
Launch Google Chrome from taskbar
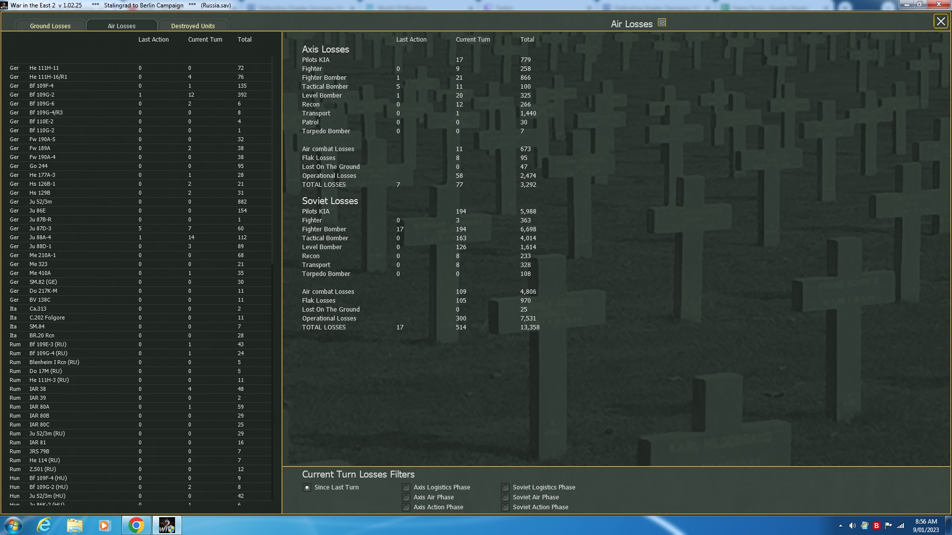pos(136,525)
